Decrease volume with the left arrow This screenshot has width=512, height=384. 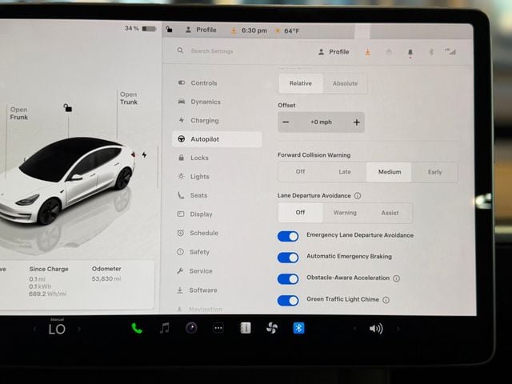[x=355, y=329]
